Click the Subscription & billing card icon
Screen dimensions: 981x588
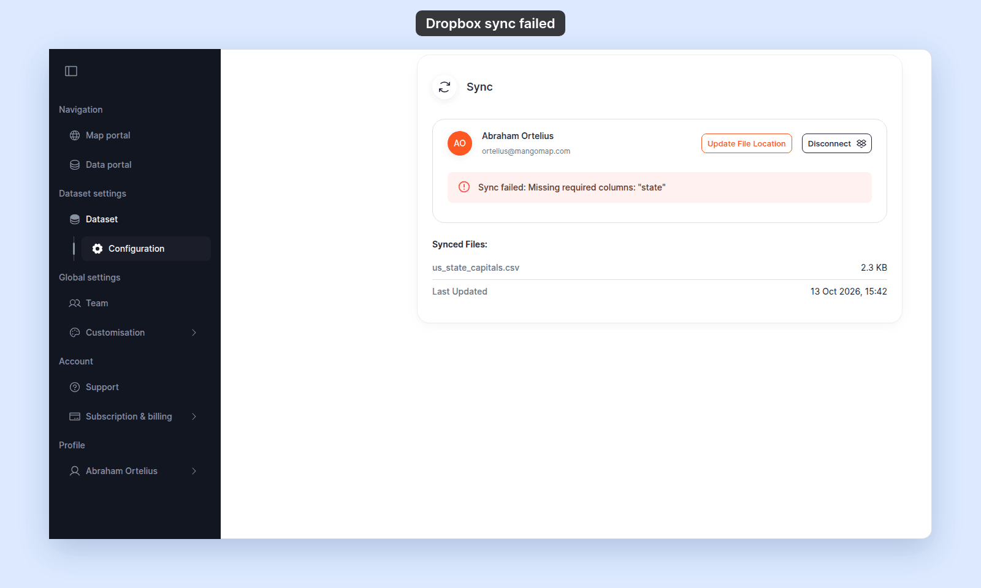click(75, 417)
